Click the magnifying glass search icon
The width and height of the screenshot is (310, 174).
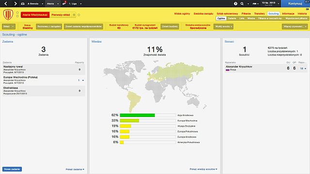click(x=242, y=3)
